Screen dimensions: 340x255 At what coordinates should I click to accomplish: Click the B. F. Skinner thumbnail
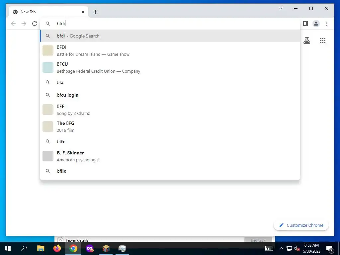coord(48,156)
